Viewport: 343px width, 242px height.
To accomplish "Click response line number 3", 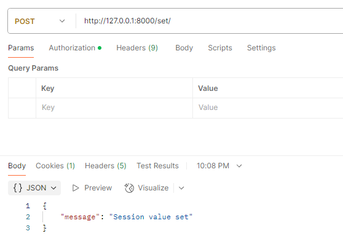I will 28,228.
